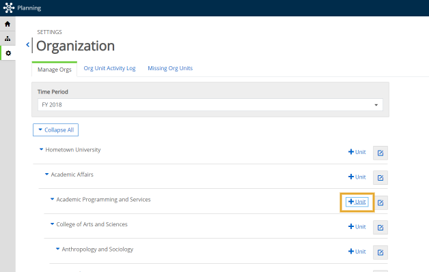This screenshot has height=272, width=429.
Task: Edit Anthropology and Sociology with pencil icon
Action: (380, 252)
